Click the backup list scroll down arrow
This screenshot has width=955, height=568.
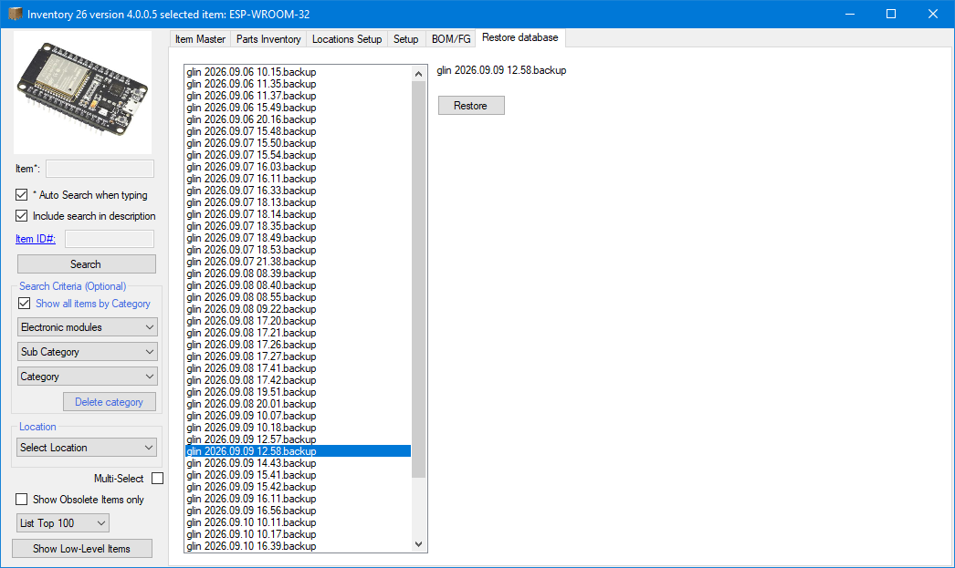pos(418,544)
